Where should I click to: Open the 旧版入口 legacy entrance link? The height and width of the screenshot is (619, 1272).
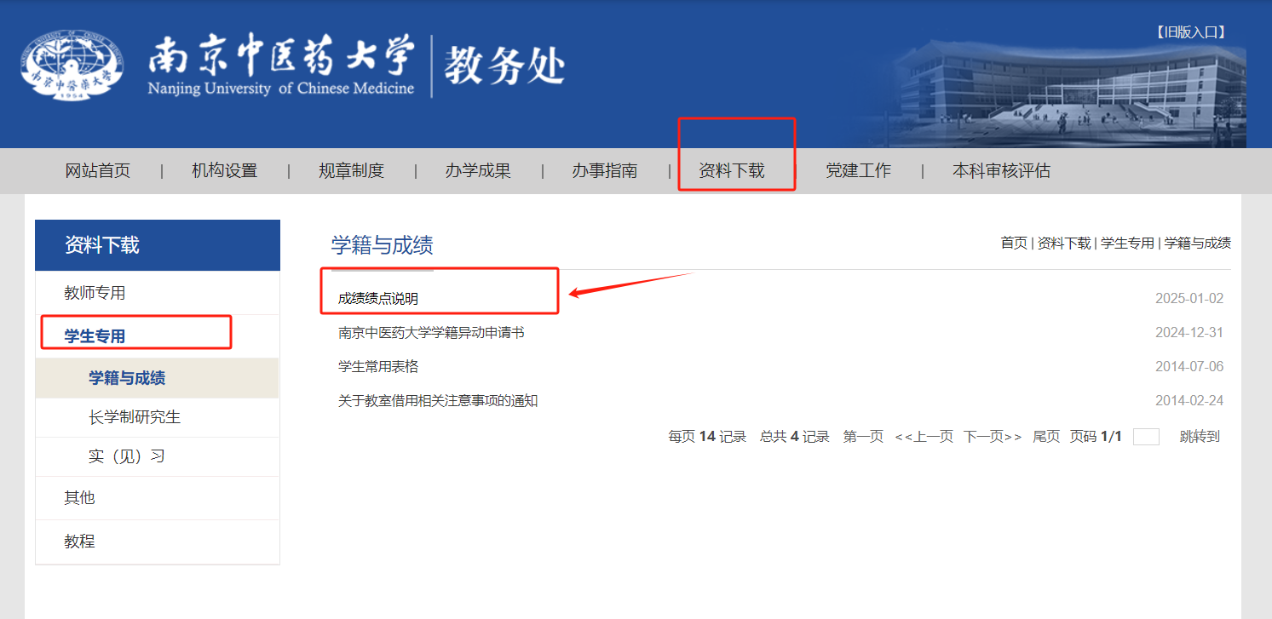coord(1190,32)
